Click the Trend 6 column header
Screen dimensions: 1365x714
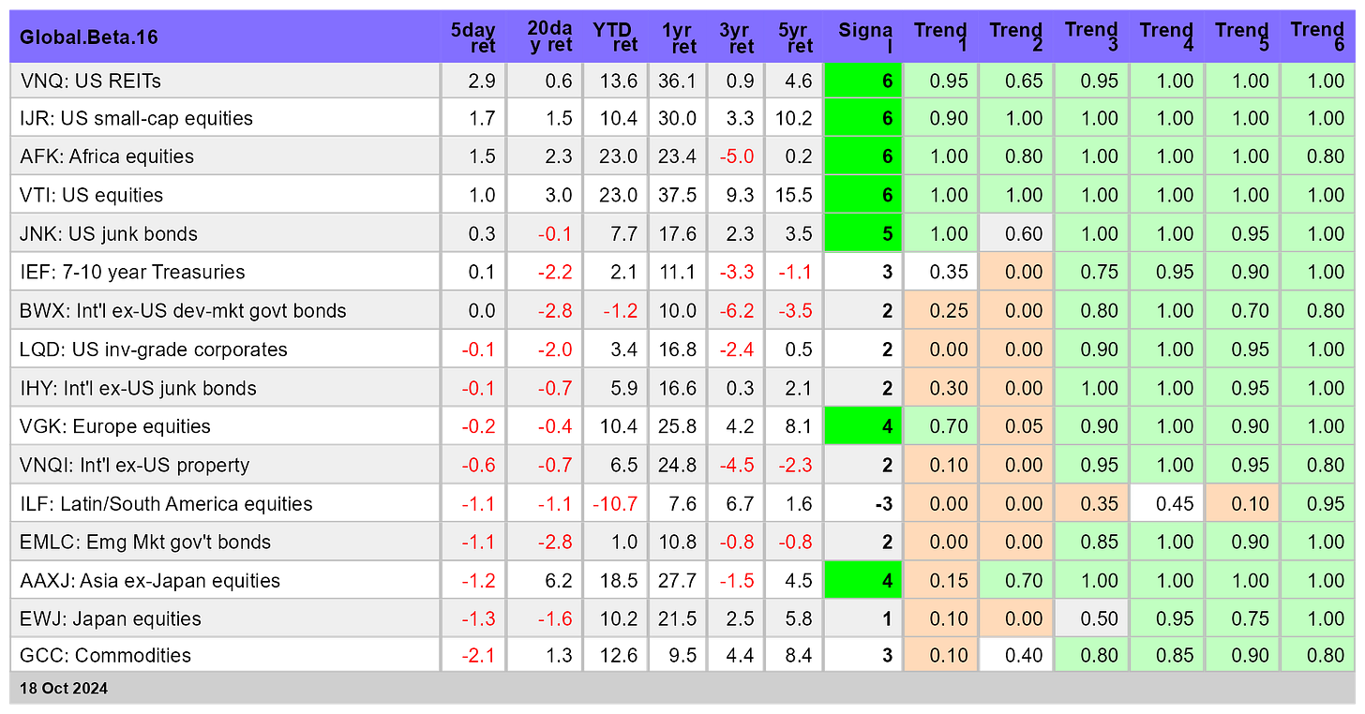[x=1317, y=37]
